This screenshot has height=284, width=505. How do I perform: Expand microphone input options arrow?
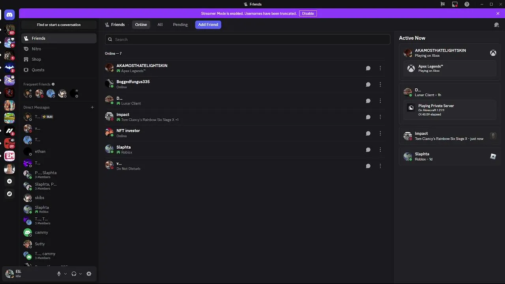click(x=65, y=274)
